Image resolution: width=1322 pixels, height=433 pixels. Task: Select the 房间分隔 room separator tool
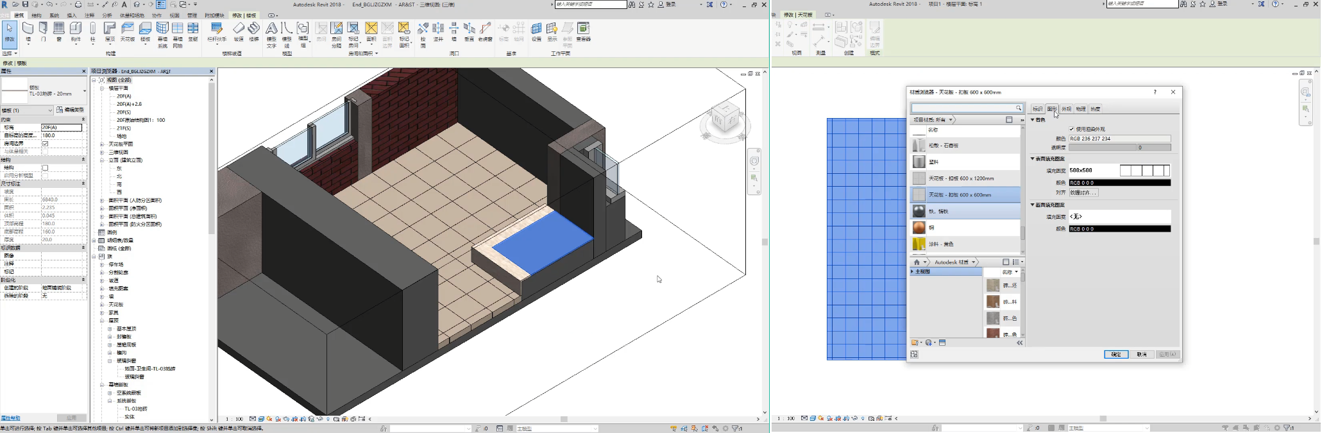click(x=337, y=35)
